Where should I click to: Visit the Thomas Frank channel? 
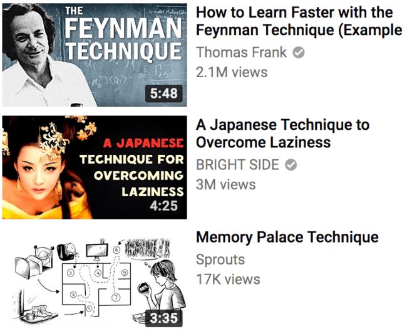point(242,52)
